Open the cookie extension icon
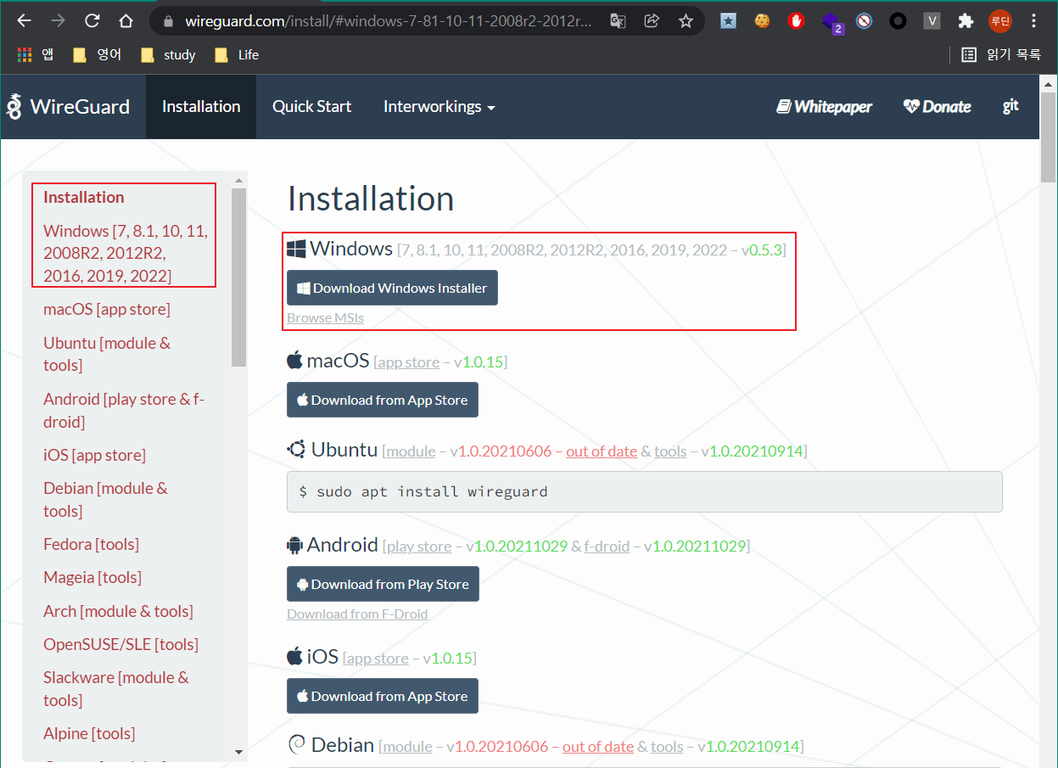Viewport: 1058px width, 768px height. [762, 21]
